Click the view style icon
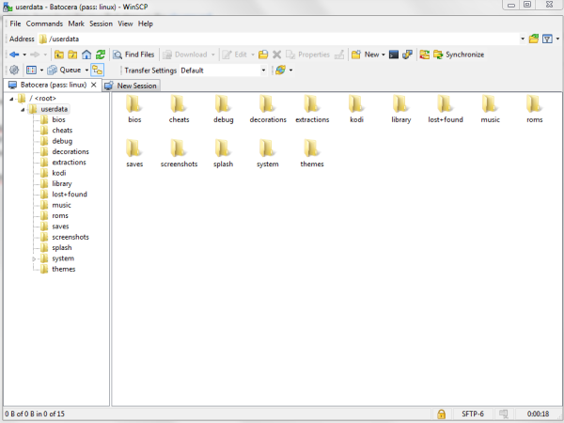 point(31,70)
